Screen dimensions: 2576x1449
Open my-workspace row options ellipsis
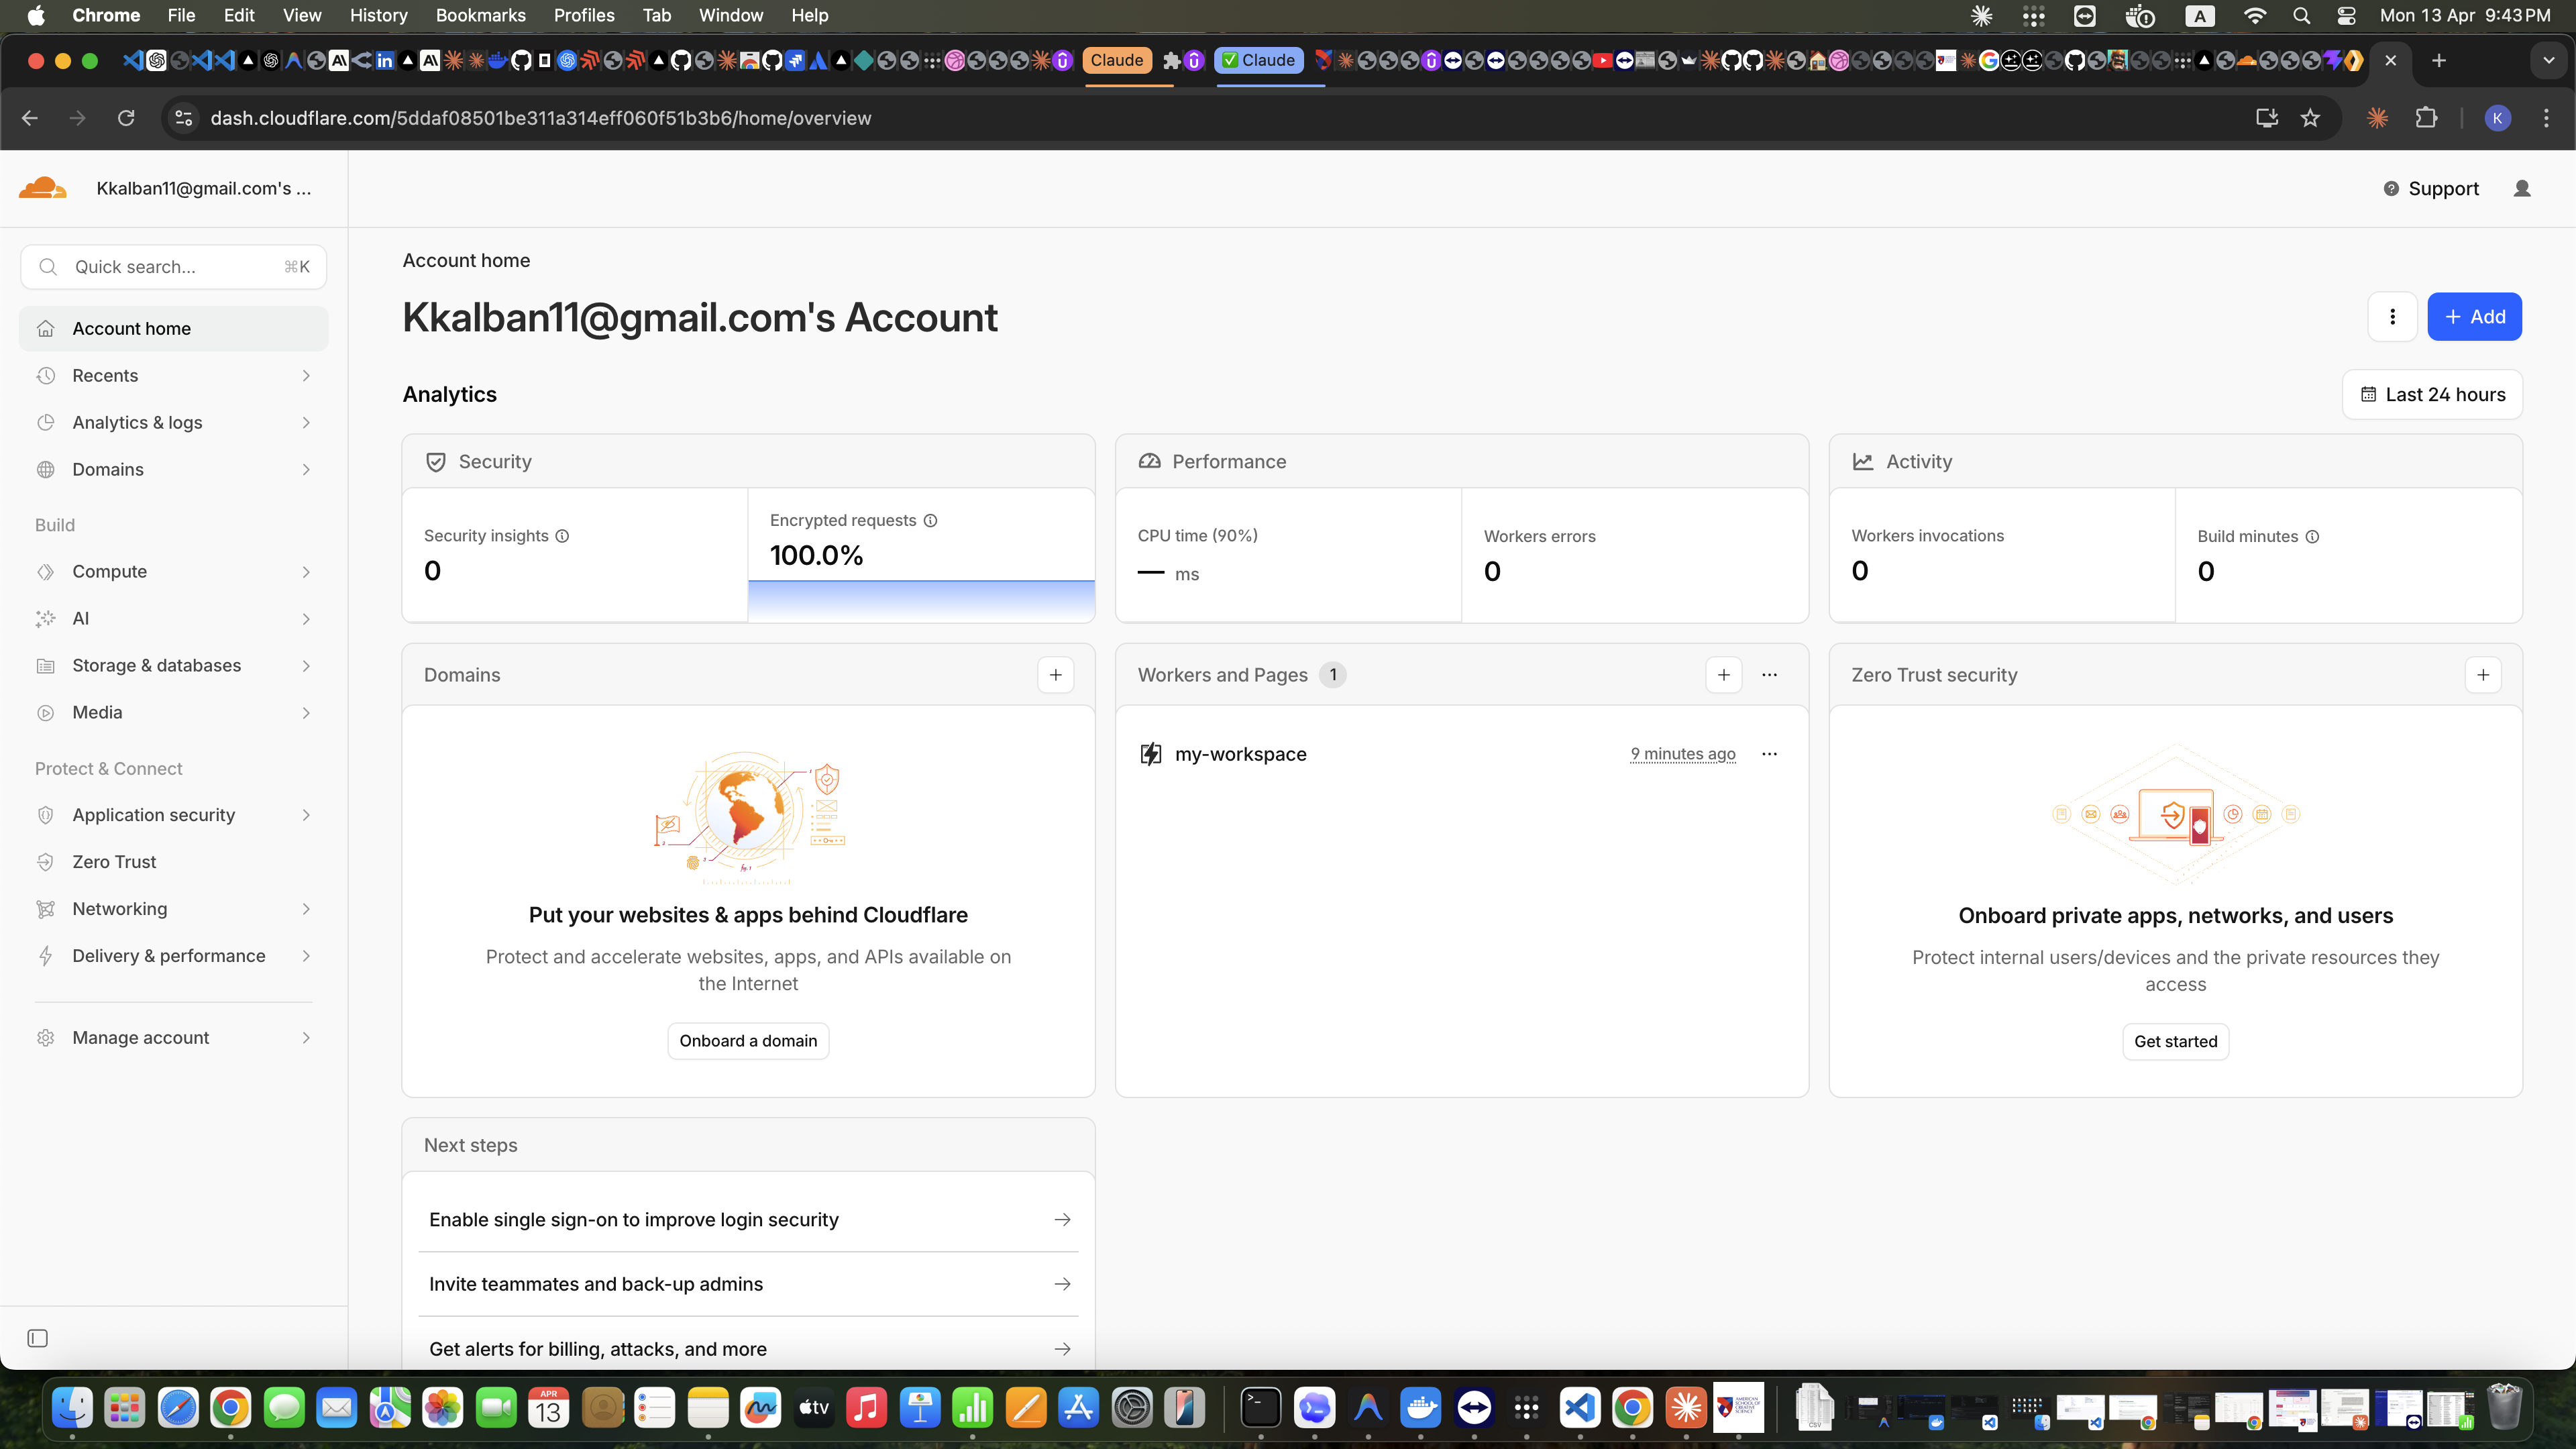(x=1769, y=754)
